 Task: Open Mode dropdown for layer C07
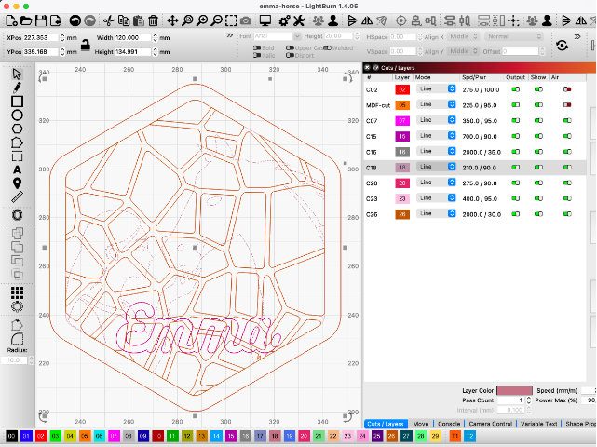pyautogui.click(x=436, y=120)
